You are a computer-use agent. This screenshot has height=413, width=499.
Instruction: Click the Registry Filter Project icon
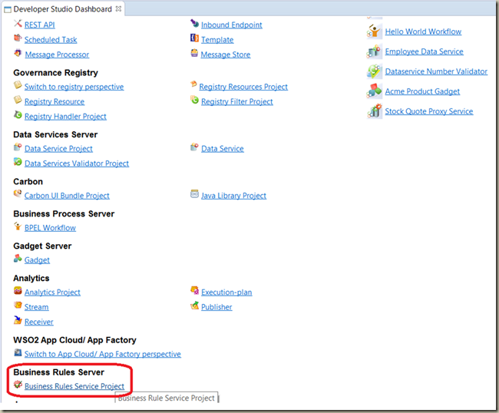[194, 100]
